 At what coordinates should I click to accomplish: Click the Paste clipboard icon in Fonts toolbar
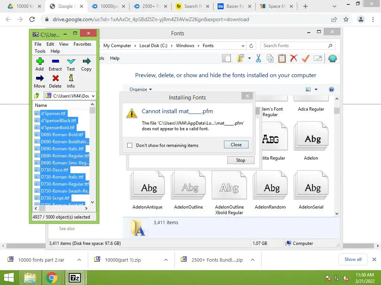coord(282,58)
